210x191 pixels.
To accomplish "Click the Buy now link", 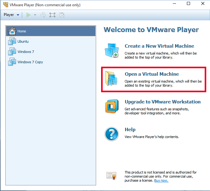I will (161, 181).
